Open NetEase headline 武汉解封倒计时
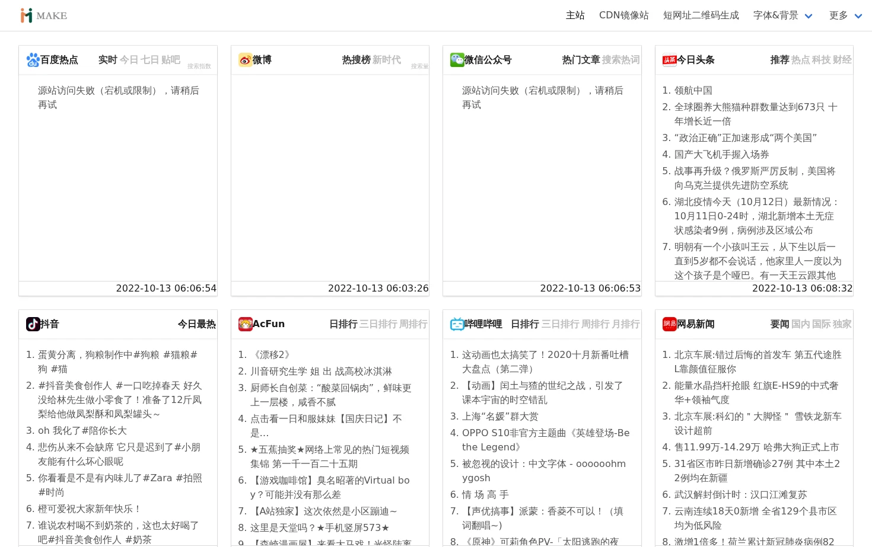This screenshot has width=872, height=547. tap(741, 495)
